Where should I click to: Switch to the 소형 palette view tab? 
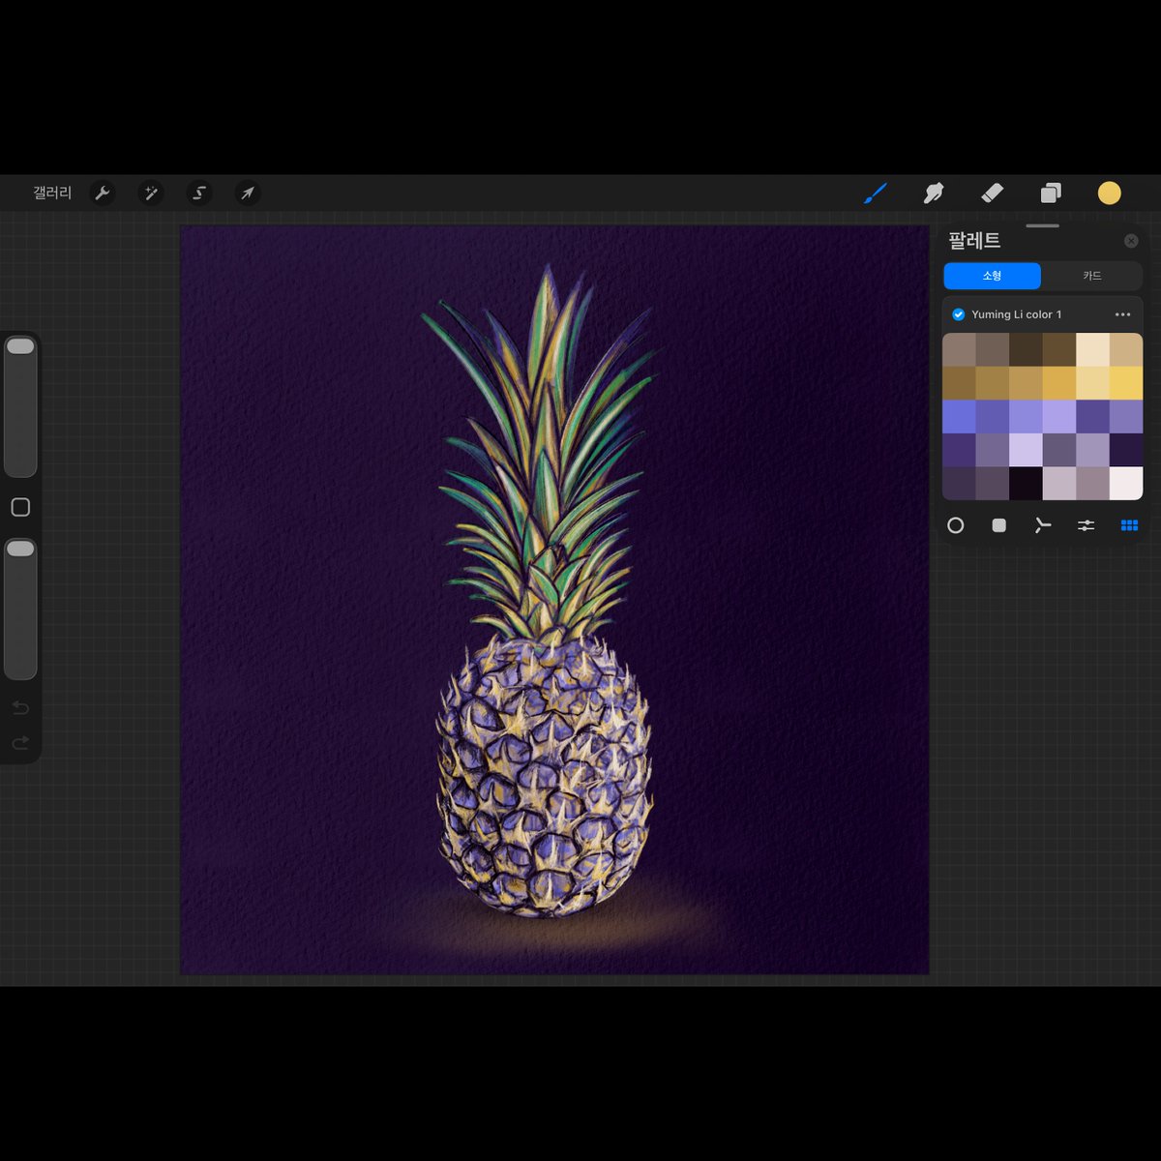(x=991, y=276)
